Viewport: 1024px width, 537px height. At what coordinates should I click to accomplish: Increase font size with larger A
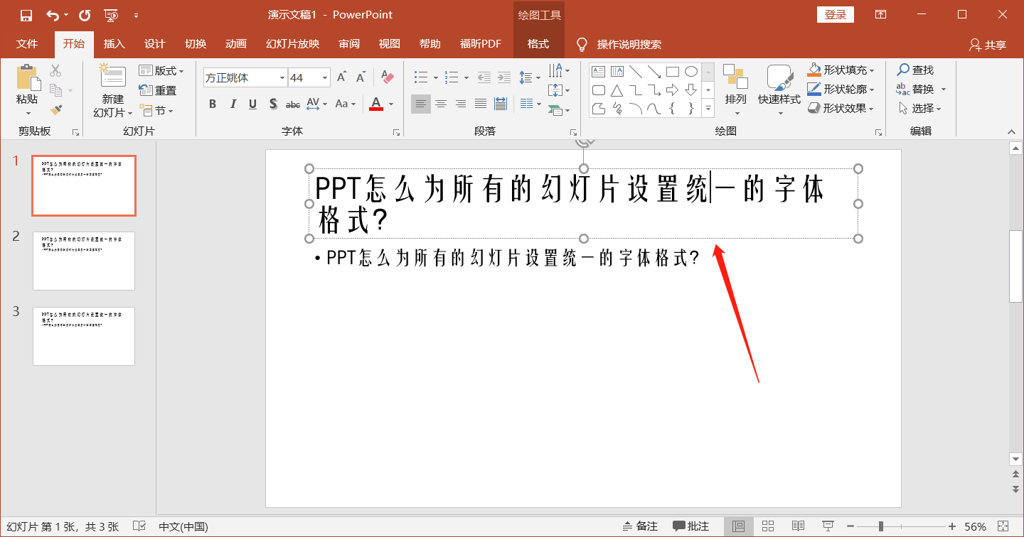tap(341, 77)
